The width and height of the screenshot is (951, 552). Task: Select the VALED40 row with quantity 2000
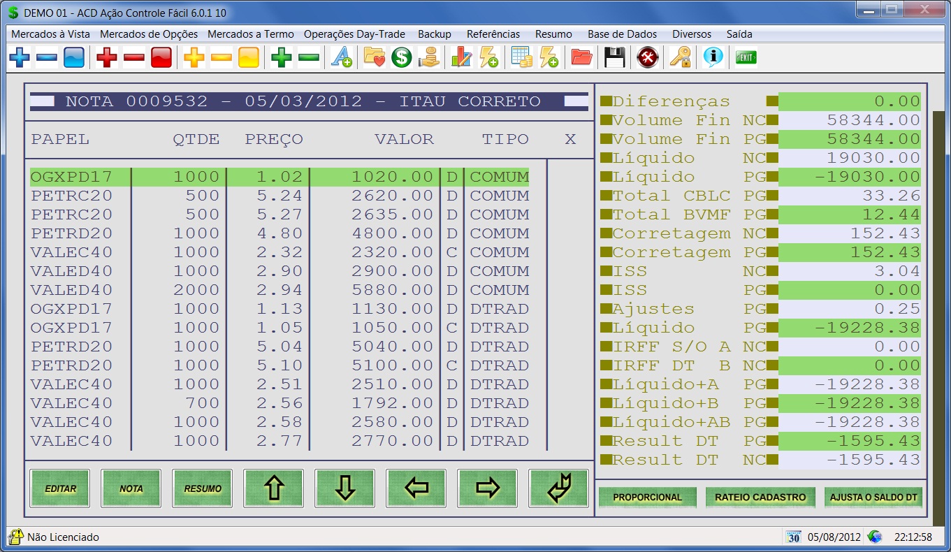(x=280, y=290)
